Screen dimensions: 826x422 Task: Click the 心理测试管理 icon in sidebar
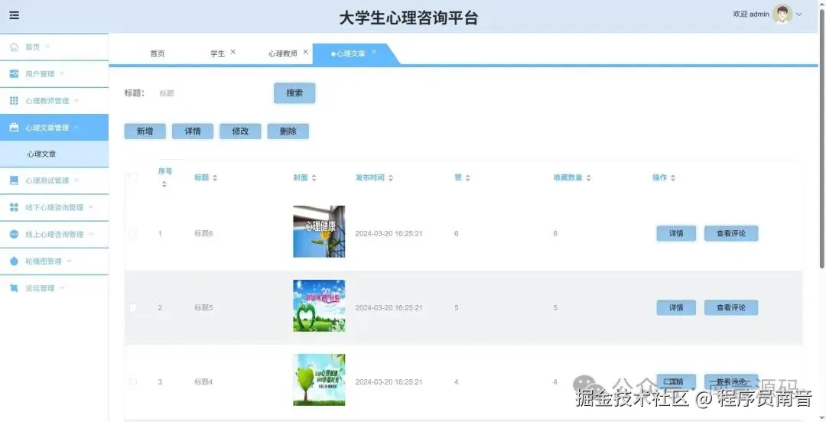pos(15,180)
